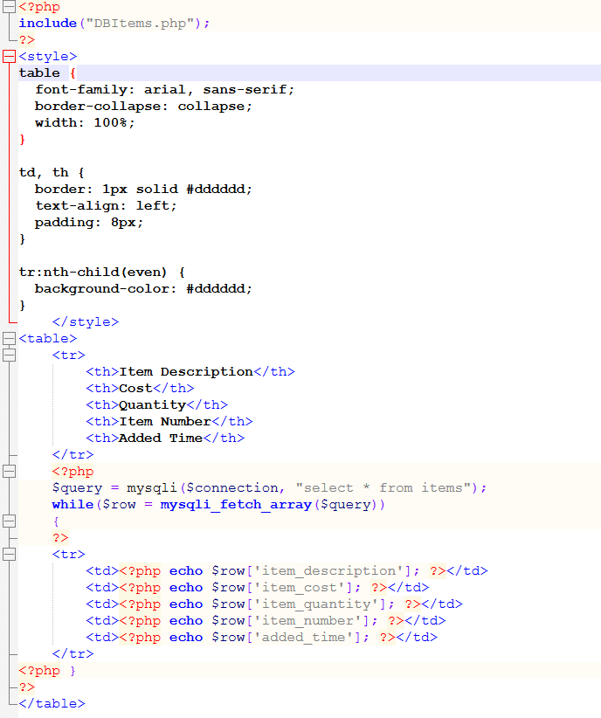601x718 pixels.
Task: Click the '<th>Added Time</th>' line
Action: (x=165, y=438)
